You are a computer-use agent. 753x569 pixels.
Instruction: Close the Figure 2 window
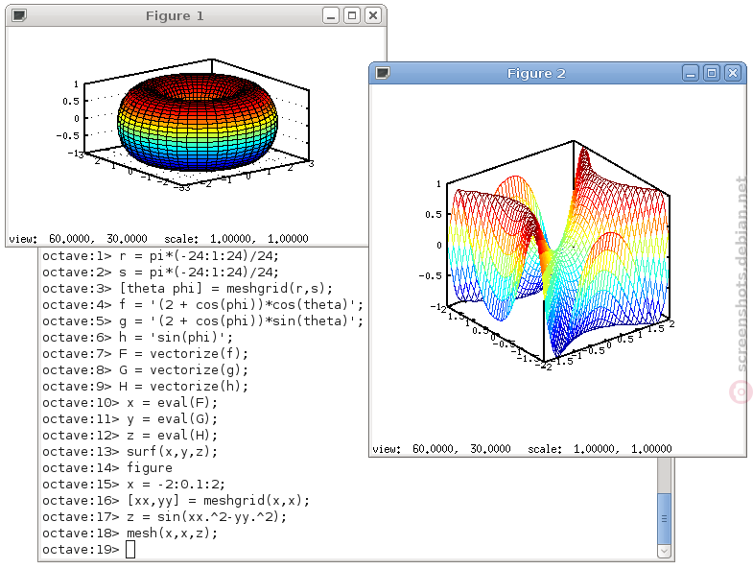[x=732, y=74]
